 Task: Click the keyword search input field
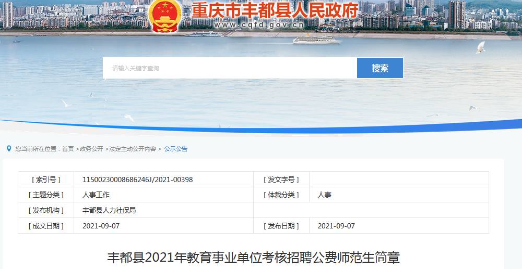[x=230, y=68]
